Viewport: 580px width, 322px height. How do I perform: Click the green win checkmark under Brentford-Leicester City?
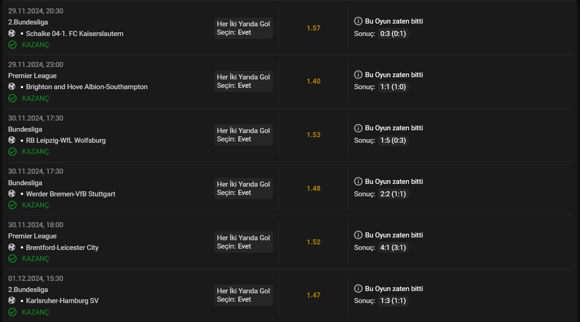coord(12,259)
